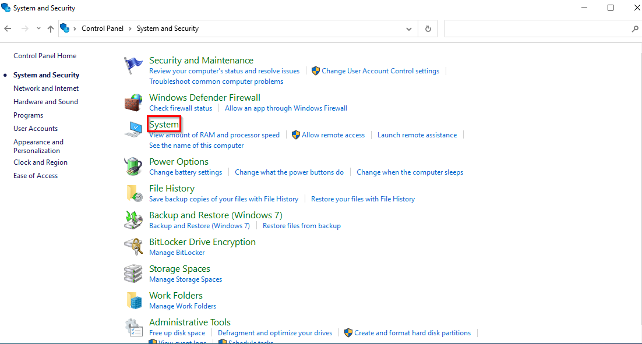Click Change User Account Control settings
The height and width of the screenshot is (344, 642).
tap(380, 71)
